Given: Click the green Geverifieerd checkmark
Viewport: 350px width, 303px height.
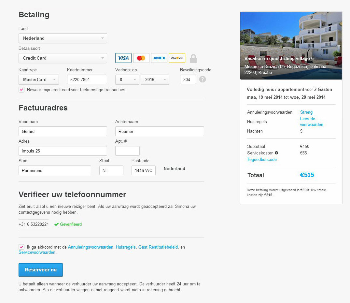Looking at the screenshot, I should [56, 224].
